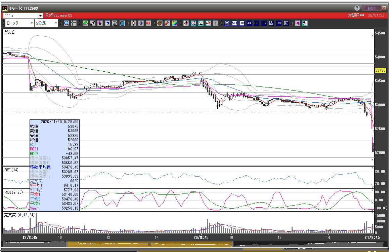Viewport: 389px width, 252px height.
Task: Click the symbol code input field
Action: [20, 15]
